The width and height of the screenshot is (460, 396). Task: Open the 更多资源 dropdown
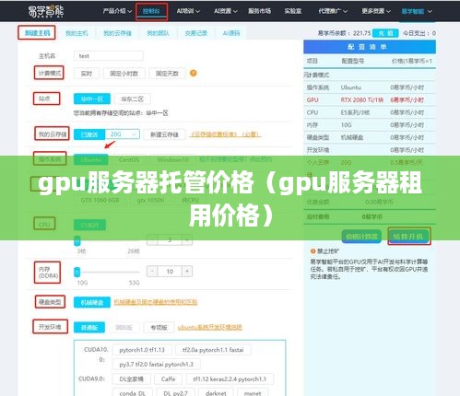tap(376, 11)
